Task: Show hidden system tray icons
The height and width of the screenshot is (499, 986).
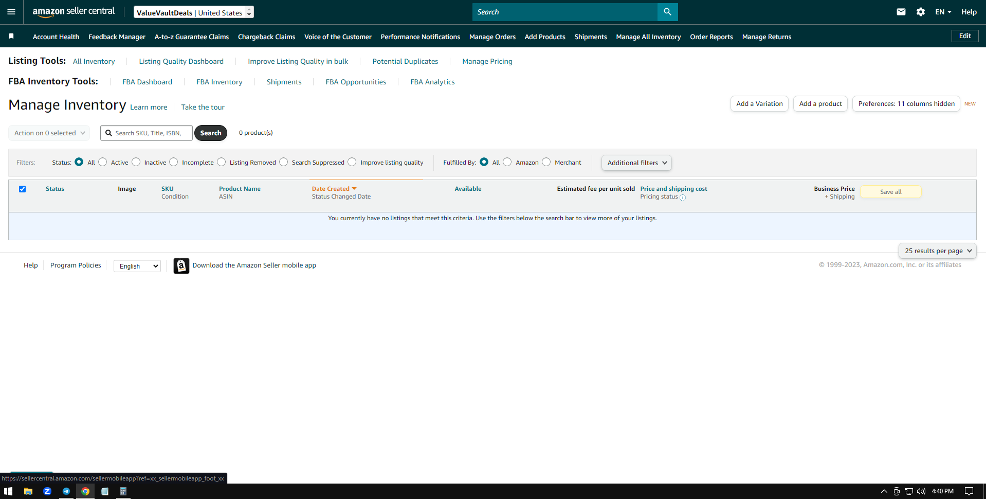Action: [x=884, y=491]
